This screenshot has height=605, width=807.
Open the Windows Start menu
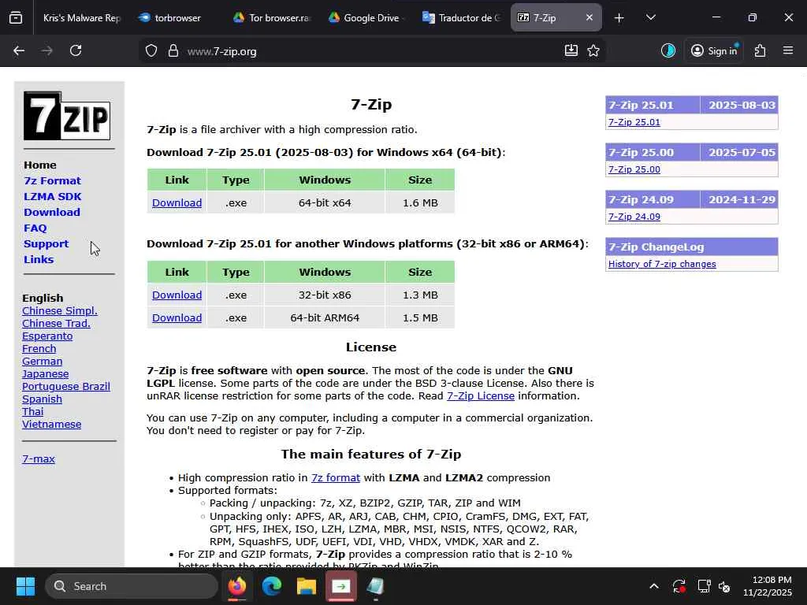coord(25,586)
